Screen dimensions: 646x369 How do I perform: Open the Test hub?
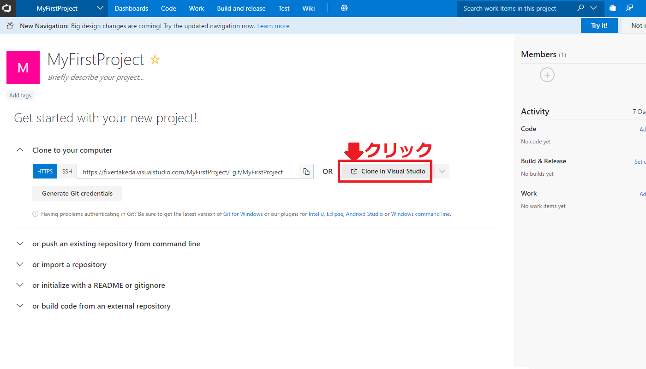[x=284, y=8]
